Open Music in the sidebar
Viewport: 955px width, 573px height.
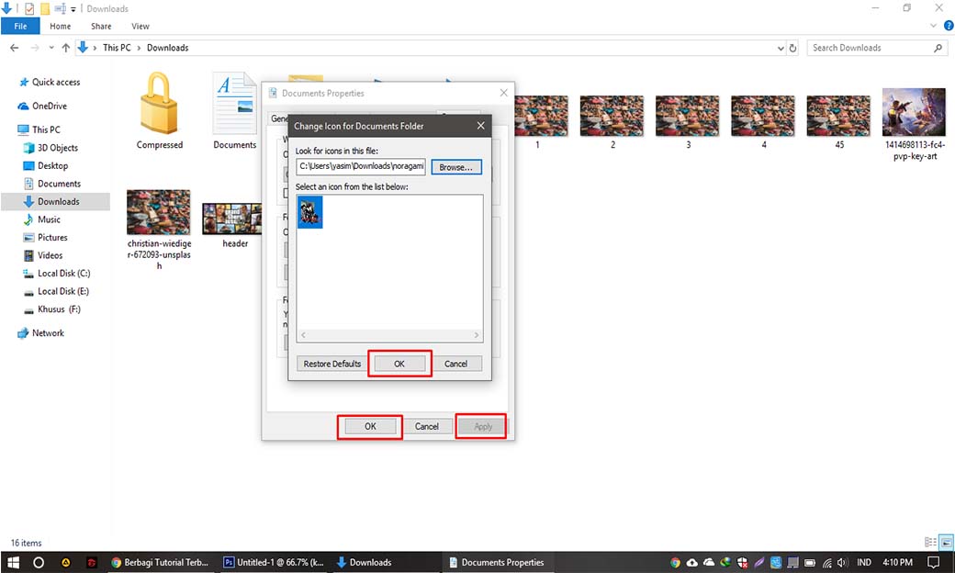pyautogui.click(x=42, y=219)
